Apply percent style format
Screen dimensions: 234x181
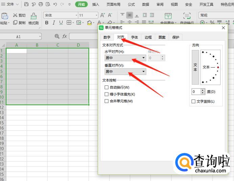pos(212,23)
